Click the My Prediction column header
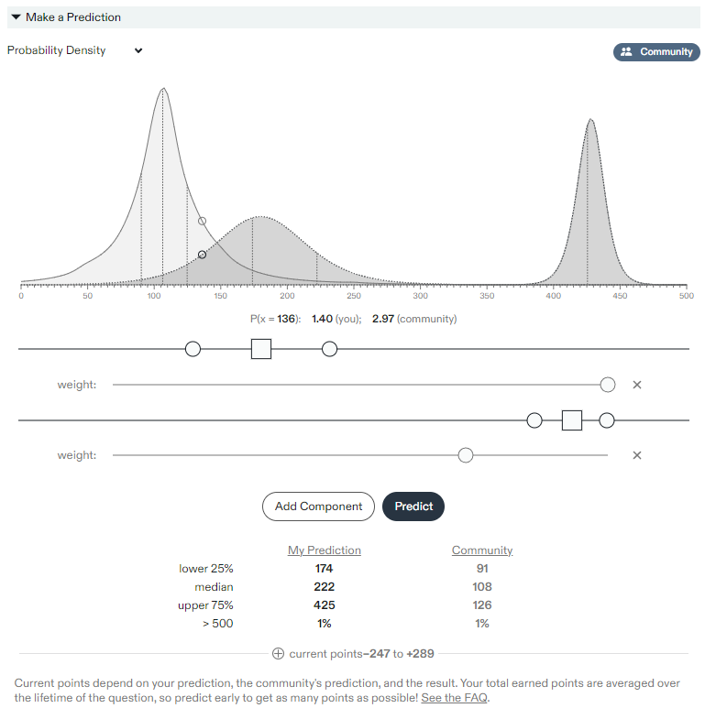The image size is (705, 708). (x=325, y=550)
